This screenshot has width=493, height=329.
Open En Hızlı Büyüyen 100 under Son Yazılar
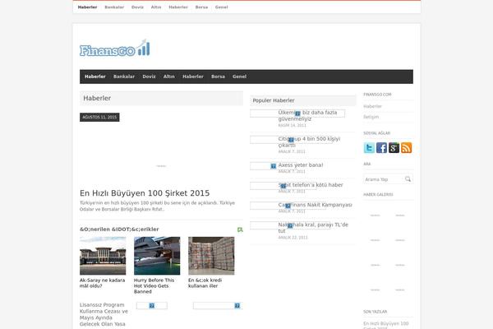(x=386, y=325)
